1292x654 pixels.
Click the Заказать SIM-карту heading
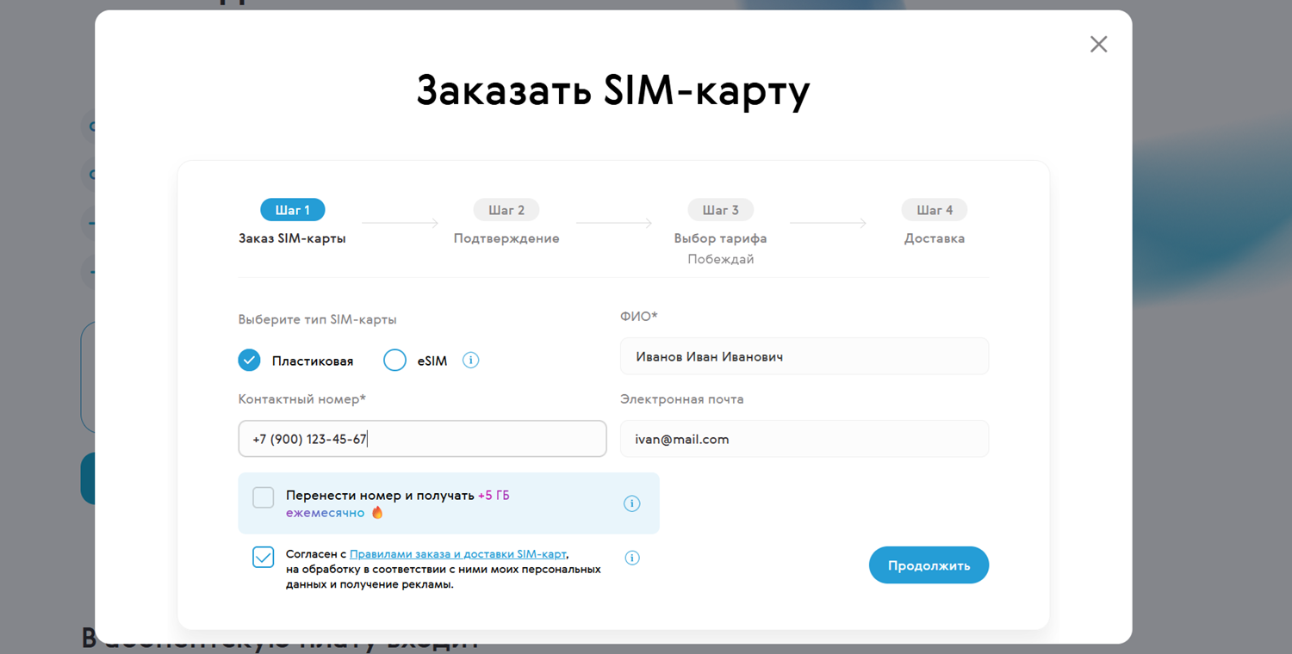pyautogui.click(x=613, y=90)
